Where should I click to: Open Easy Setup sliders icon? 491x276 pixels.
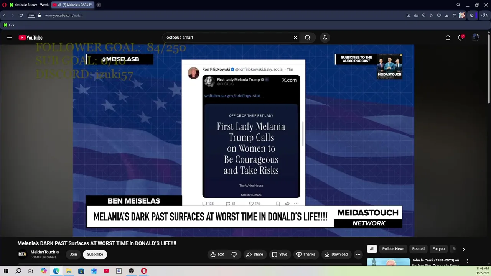(x=455, y=15)
